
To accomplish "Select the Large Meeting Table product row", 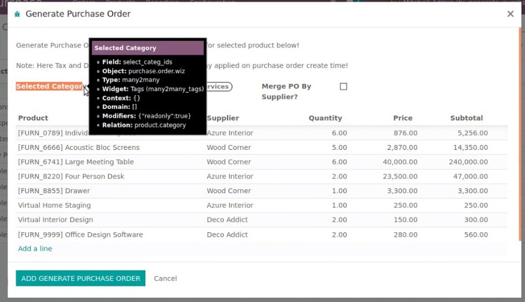I will [x=76, y=162].
